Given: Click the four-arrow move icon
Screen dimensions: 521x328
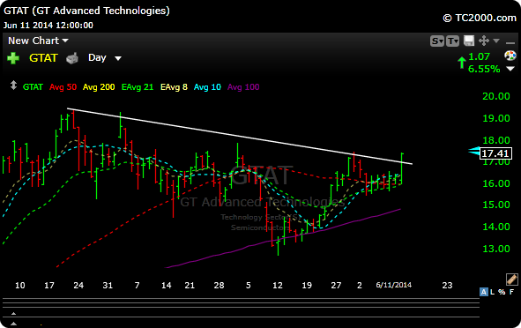Looking at the screenshot, I should point(484,41).
